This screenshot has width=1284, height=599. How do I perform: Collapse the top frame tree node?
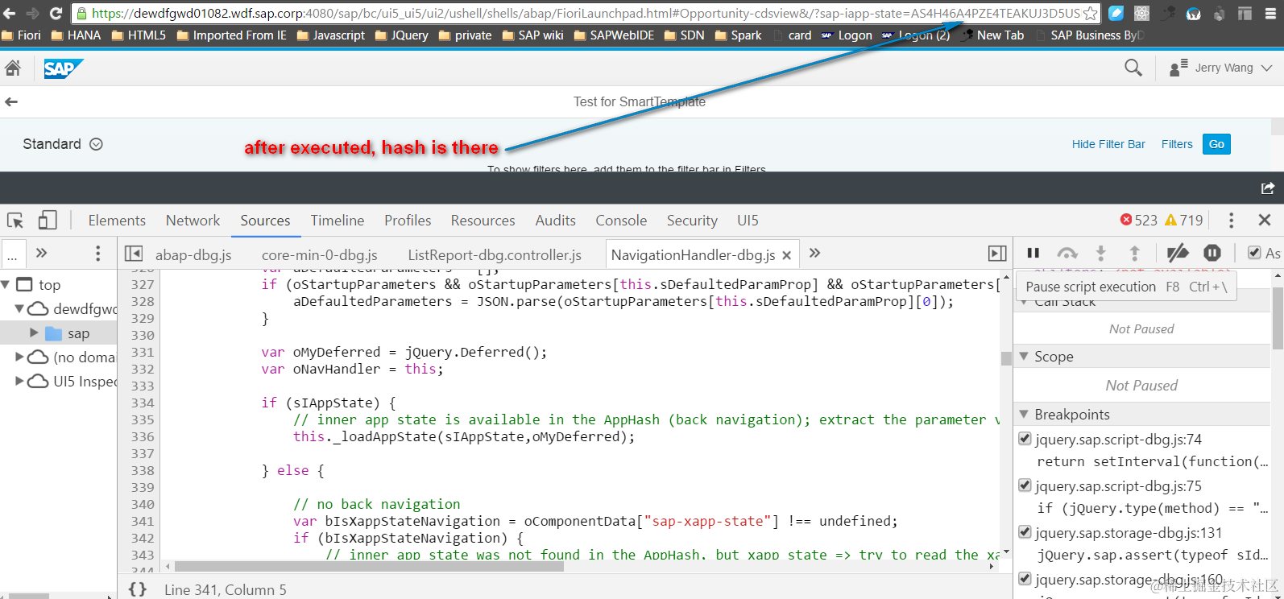pyautogui.click(x=6, y=284)
